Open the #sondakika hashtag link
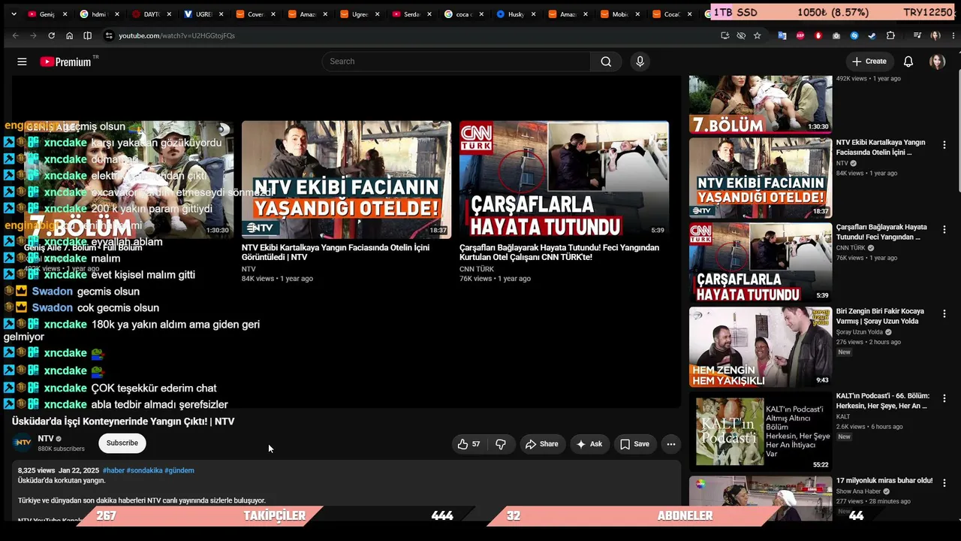 [144, 470]
